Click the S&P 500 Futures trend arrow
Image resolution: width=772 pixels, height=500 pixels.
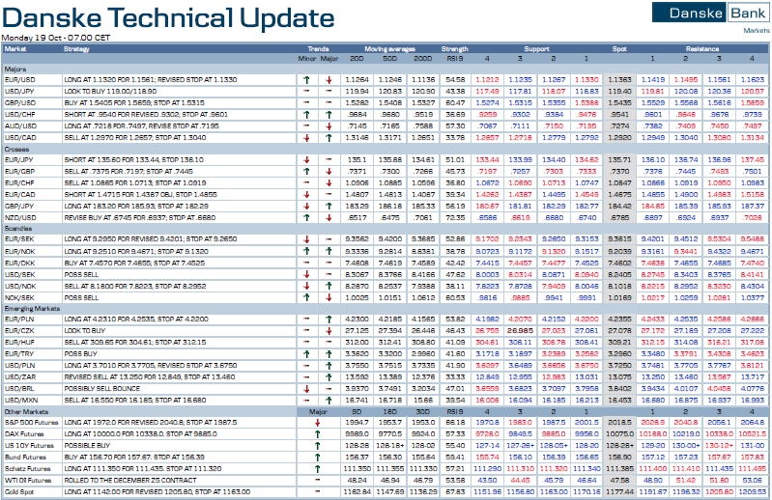[x=316, y=425]
